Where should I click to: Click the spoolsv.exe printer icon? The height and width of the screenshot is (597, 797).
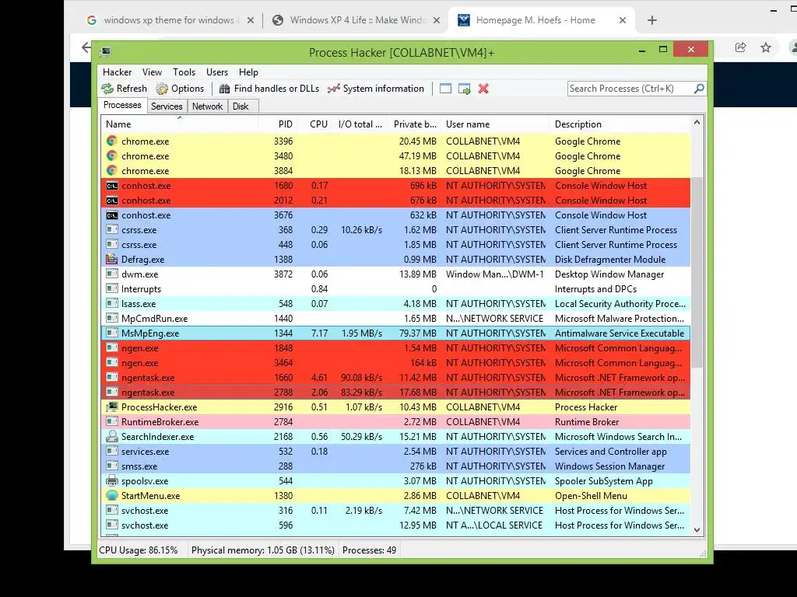[112, 480]
